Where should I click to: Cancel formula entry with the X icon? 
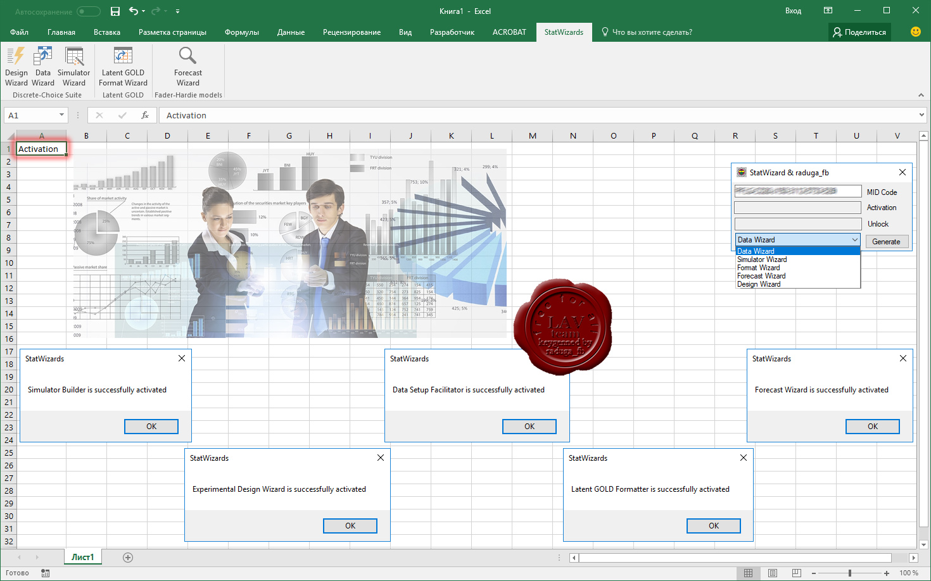pos(99,115)
